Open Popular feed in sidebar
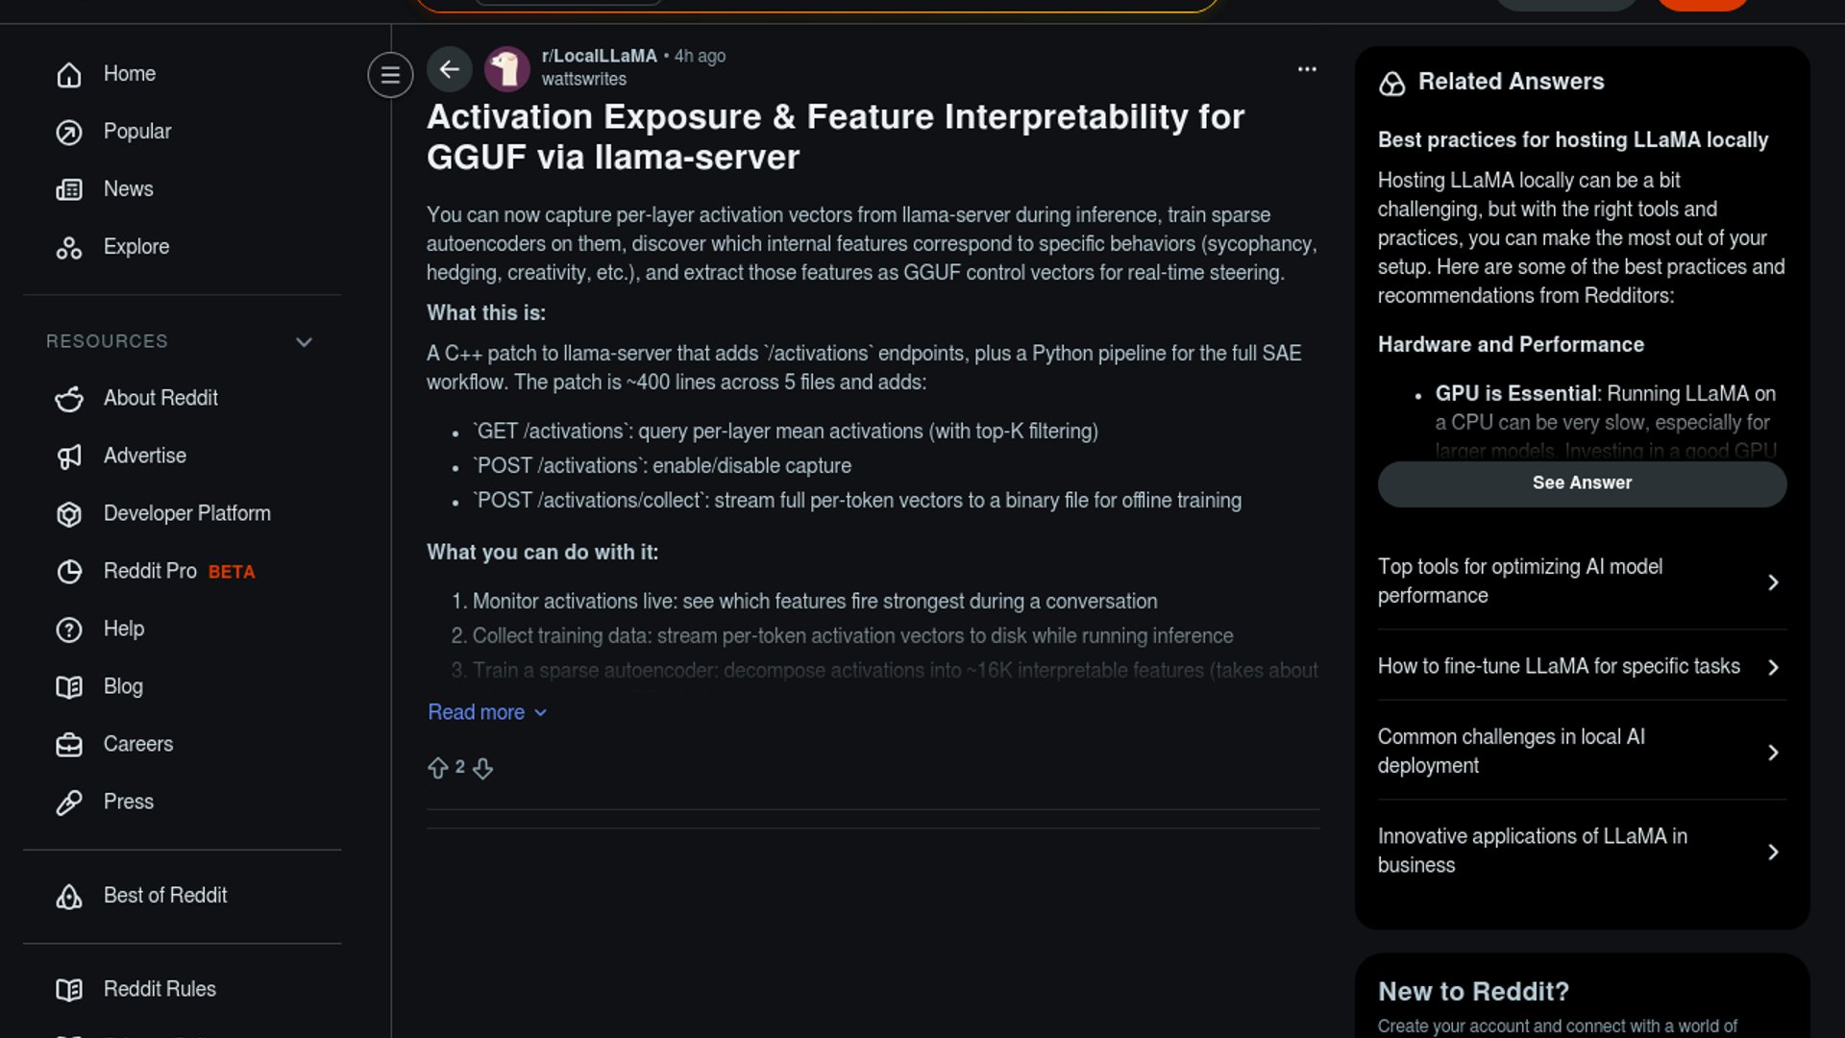The width and height of the screenshot is (1845, 1038). (136, 132)
